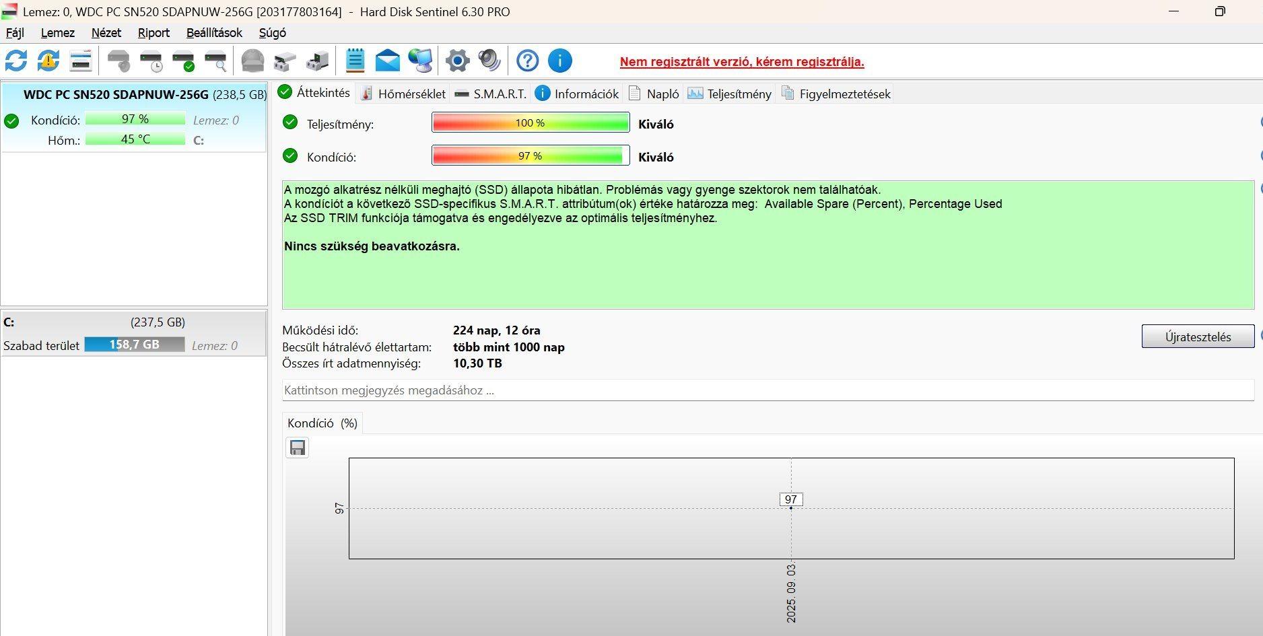
Task: Open the Napló tab
Action: 654,94
